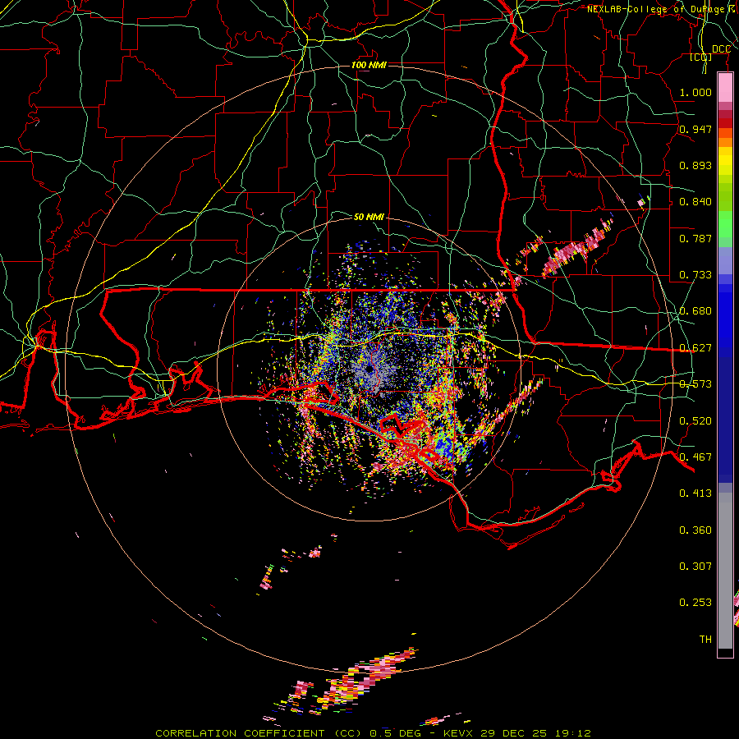Screen dimensions: 739x739
Task: Click the 0.680 legend value
Action: [x=695, y=311]
